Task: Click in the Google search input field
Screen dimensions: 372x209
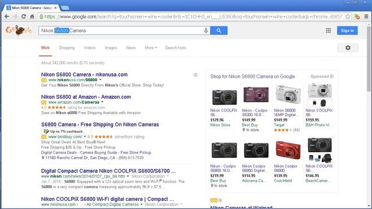Action: tap(121, 31)
